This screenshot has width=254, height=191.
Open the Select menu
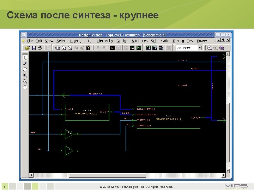coord(62,41)
